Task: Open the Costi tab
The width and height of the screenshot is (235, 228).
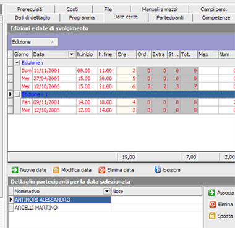Action: point(72,9)
